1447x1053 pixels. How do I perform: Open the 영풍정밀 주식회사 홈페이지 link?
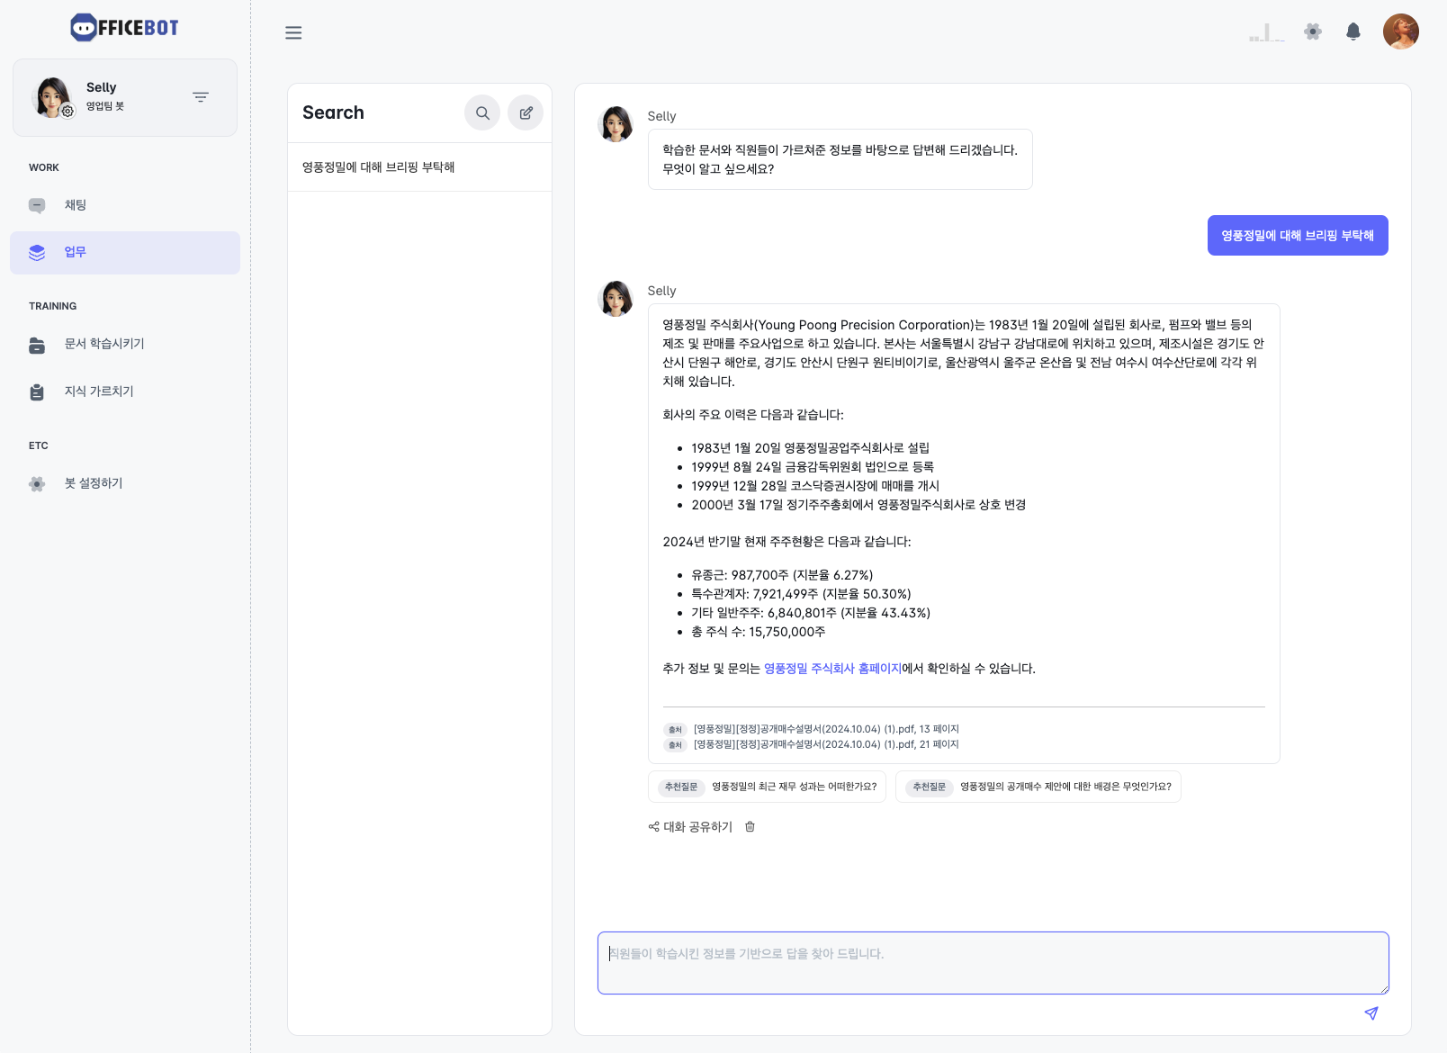832,669
